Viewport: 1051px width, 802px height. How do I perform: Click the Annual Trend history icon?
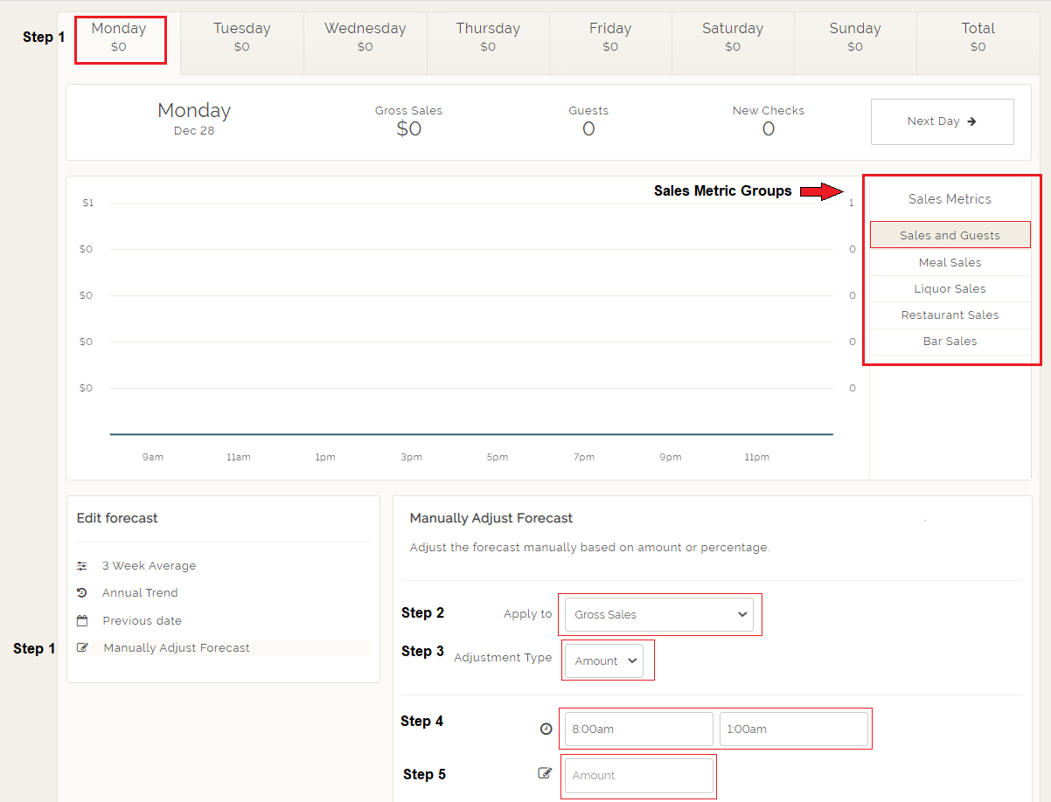pos(82,592)
